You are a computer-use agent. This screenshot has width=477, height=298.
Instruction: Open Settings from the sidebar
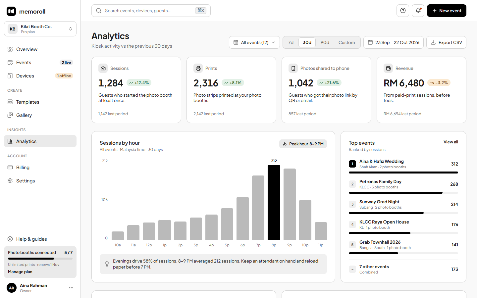pyautogui.click(x=40, y=181)
